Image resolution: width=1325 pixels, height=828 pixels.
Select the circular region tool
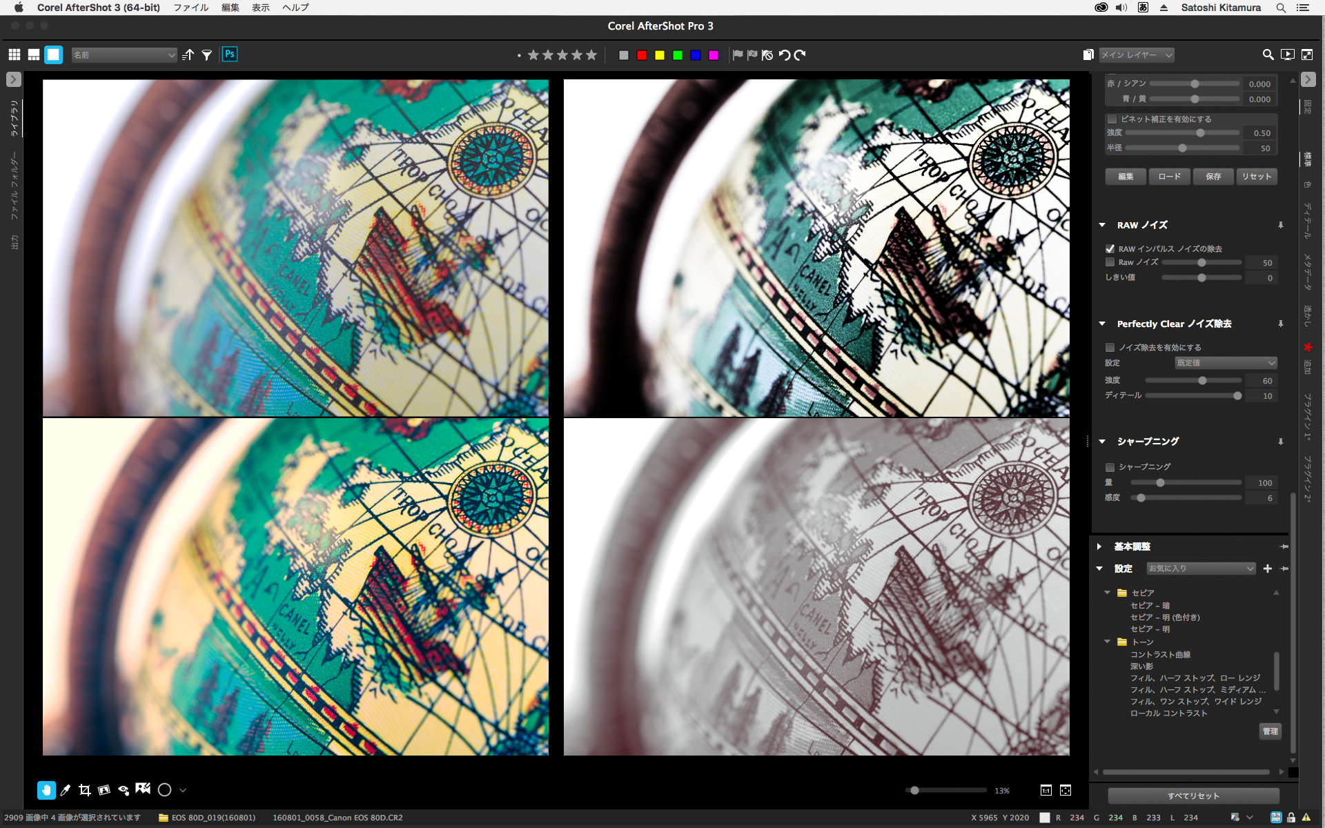(x=164, y=790)
